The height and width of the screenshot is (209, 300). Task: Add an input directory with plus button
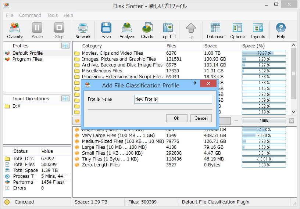click(x=65, y=98)
